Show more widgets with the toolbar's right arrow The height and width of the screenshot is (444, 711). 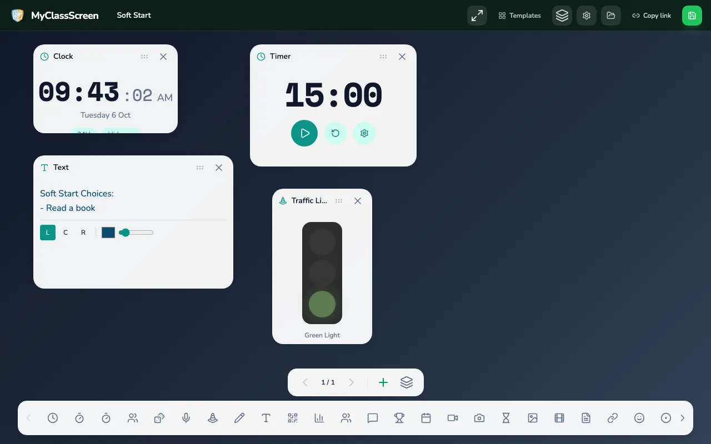pos(683,418)
